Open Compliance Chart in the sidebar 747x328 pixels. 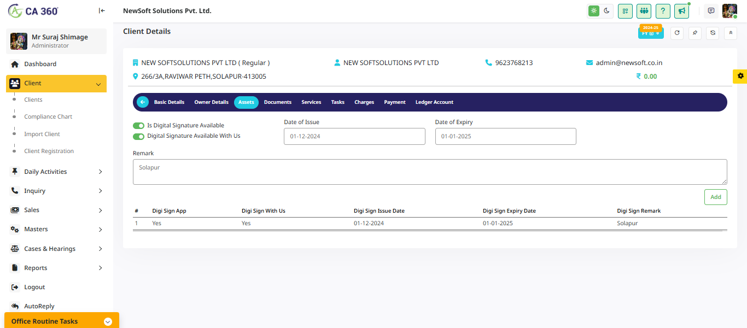[x=48, y=116]
